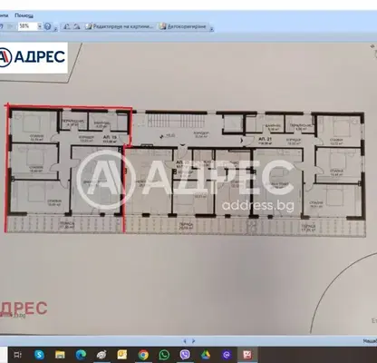Click the gray winged app taskbar icon
This screenshot has height=363, width=377.
click(x=101, y=355)
